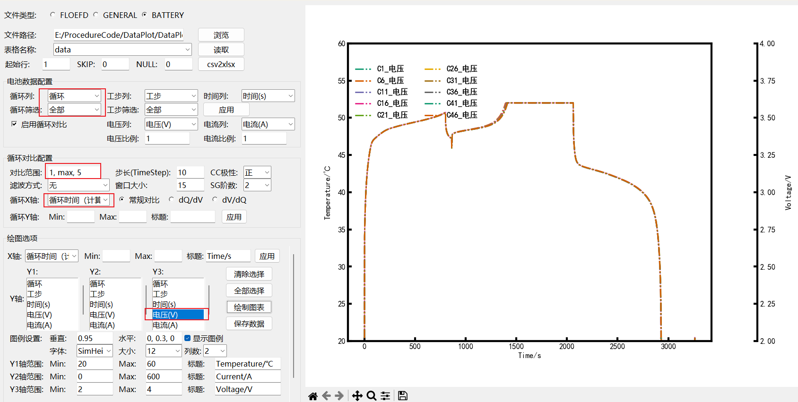Click the 保存数据 button
Screen dimensions: 798x402
(x=249, y=324)
